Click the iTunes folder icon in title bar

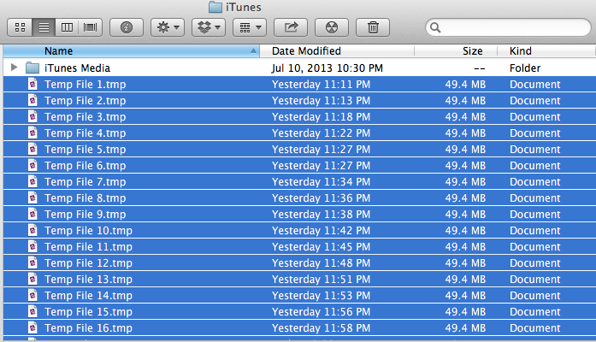click(x=215, y=7)
